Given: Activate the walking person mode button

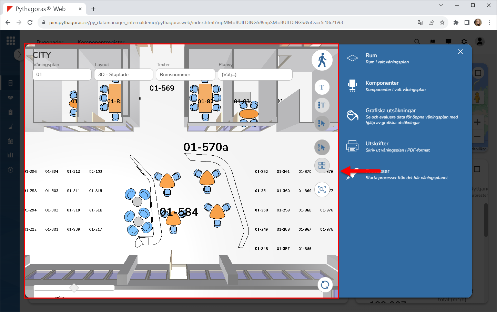Looking at the screenshot, I should [322, 60].
